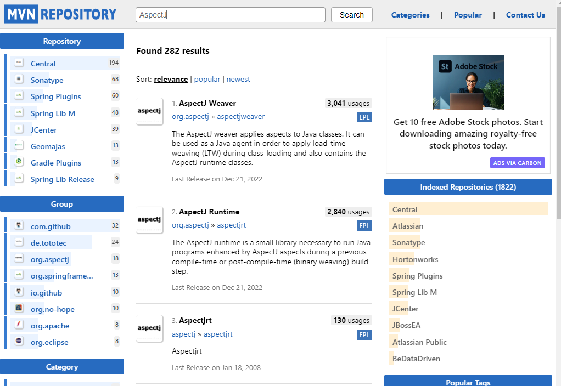Click the Geomajas repository icon
This screenshot has height=386, width=561.
point(19,145)
